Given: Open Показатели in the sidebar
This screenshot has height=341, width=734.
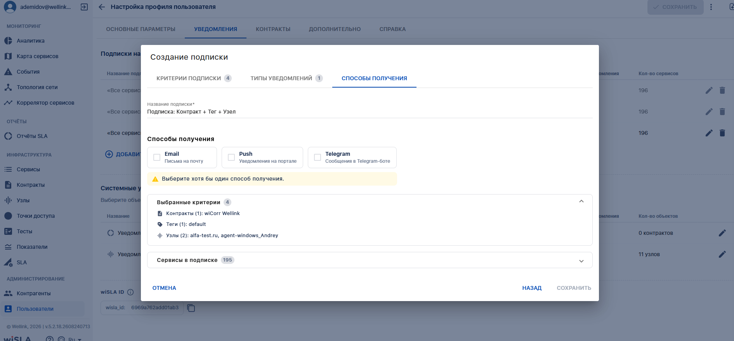Looking at the screenshot, I should click(x=32, y=247).
